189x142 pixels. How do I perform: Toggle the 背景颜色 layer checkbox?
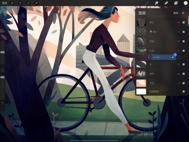(183, 91)
